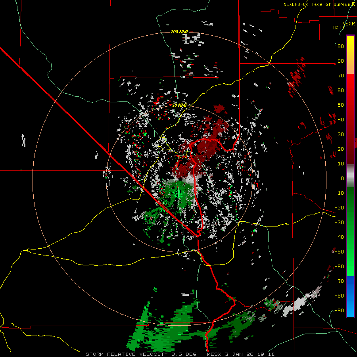Click the positive 50 label on velocity scale
This screenshot has width=357, height=357.
click(341, 105)
